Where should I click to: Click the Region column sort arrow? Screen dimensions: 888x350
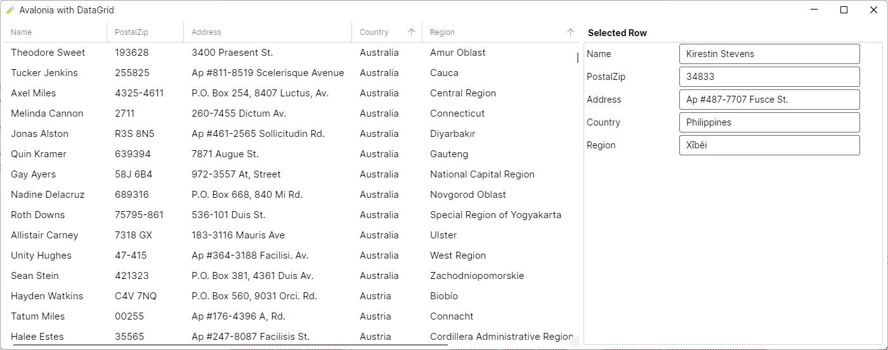[x=570, y=32]
